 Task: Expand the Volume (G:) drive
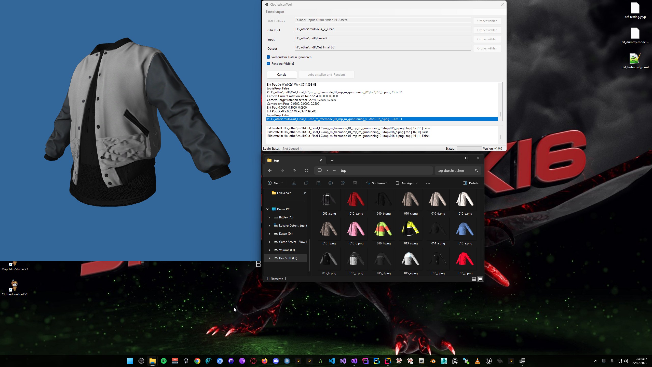coord(269,250)
